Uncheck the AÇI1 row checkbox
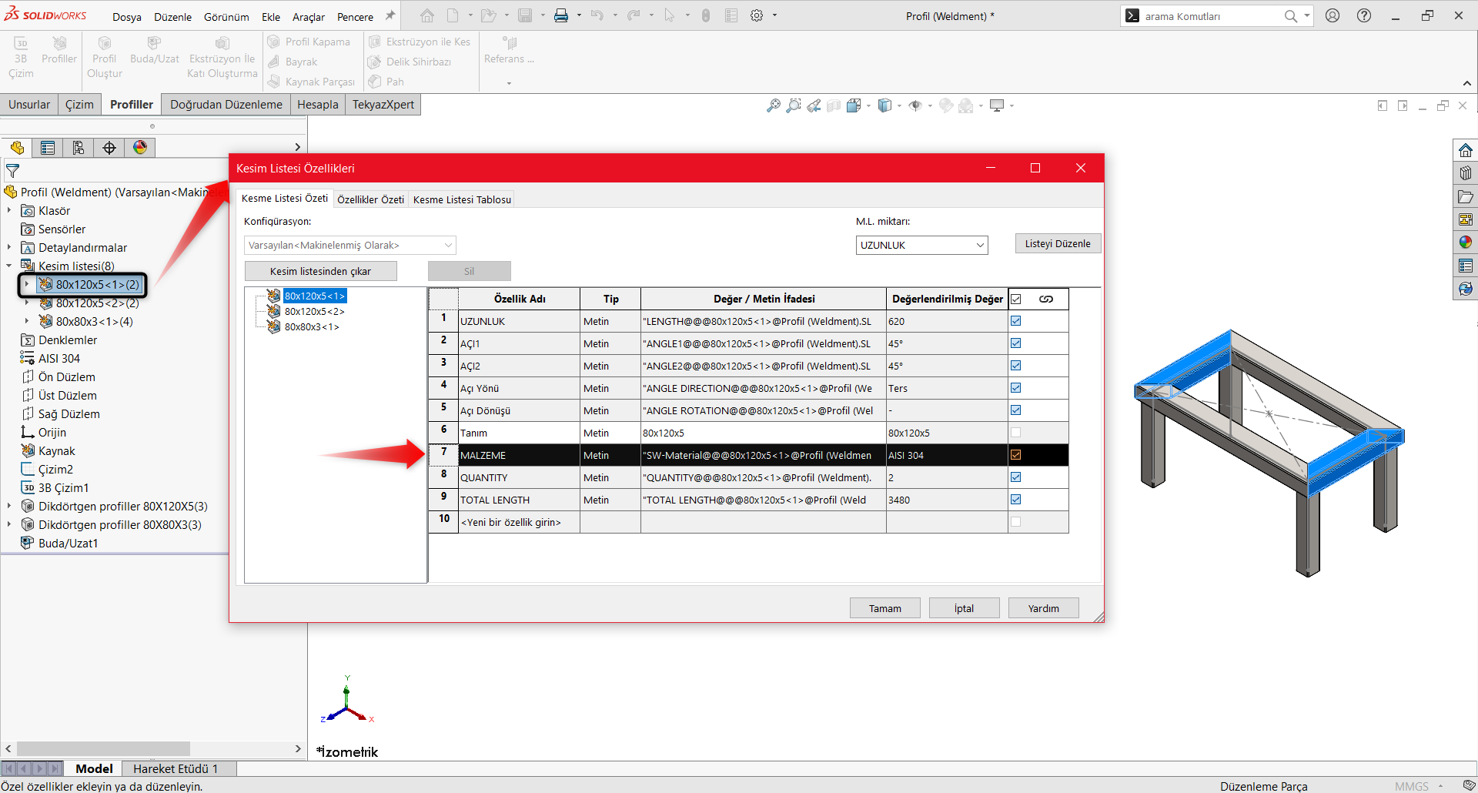 point(1016,343)
